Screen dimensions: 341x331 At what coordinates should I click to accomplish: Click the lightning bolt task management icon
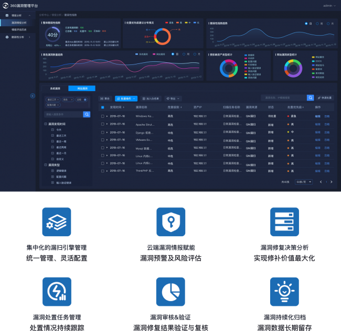(x=56, y=292)
